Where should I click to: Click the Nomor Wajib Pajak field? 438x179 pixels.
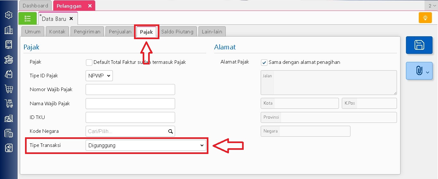[x=130, y=89]
